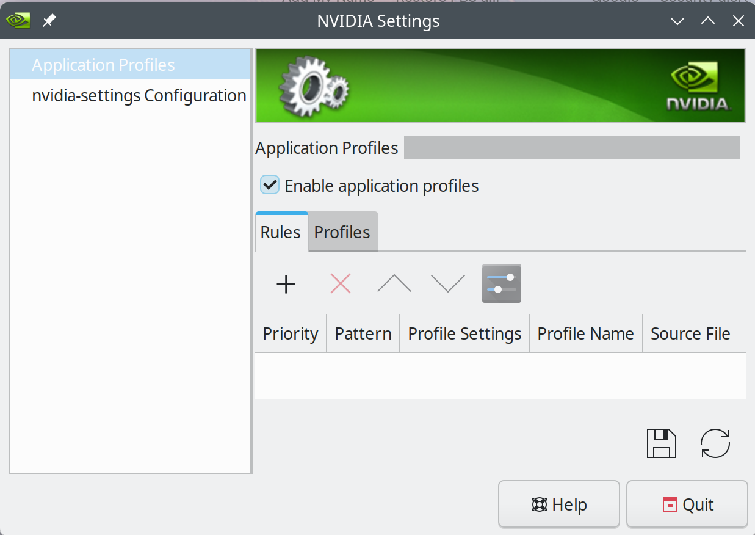Click the floppy disk save changes icon
The height and width of the screenshot is (535, 755).
pyautogui.click(x=662, y=443)
